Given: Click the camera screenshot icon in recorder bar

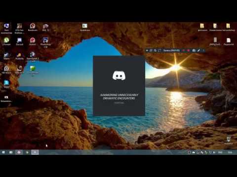Looking at the screenshot, I should pyautogui.click(x=194, y=51).
